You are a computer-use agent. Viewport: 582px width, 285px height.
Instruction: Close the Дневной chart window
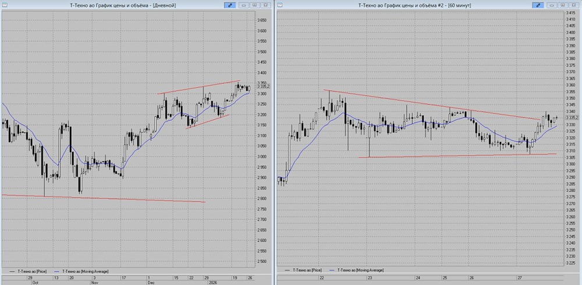pyautogui.click(x=265, y=5)
